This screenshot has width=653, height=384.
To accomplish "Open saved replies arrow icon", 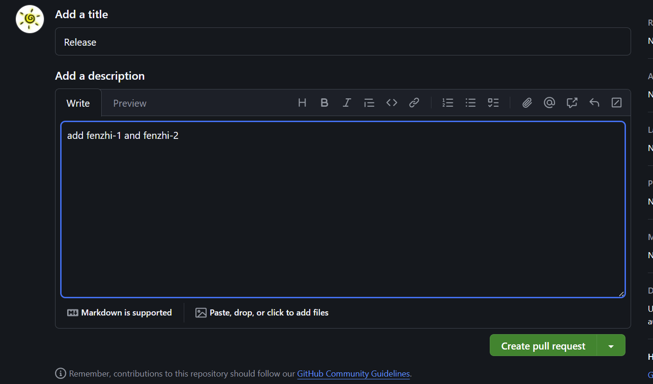I will pos(594,103).
